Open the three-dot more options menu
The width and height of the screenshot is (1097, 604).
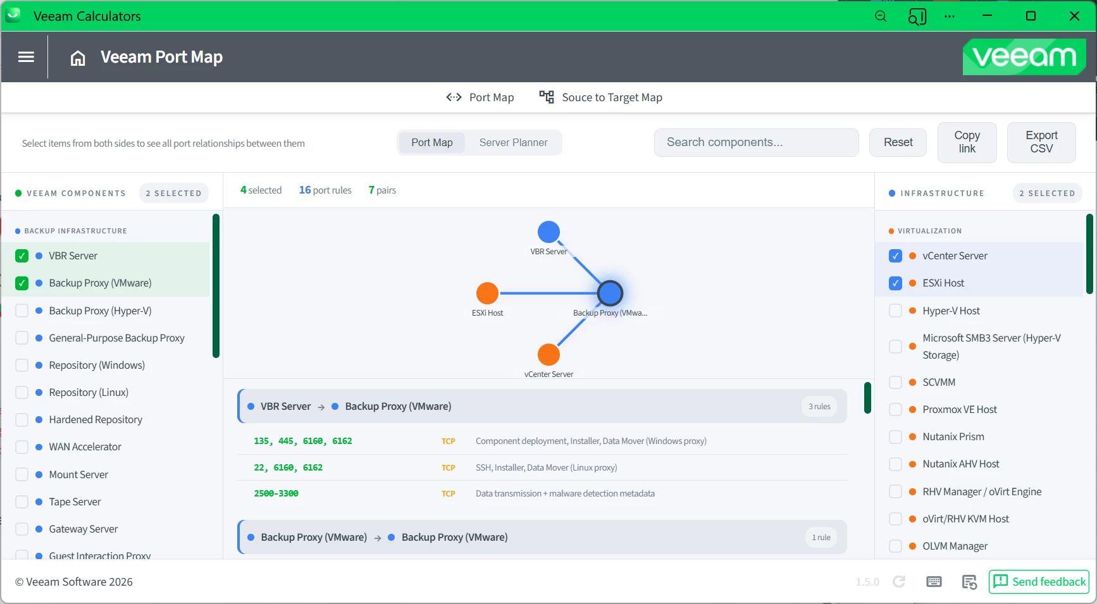pyautogui.click(x=950, y=16)
